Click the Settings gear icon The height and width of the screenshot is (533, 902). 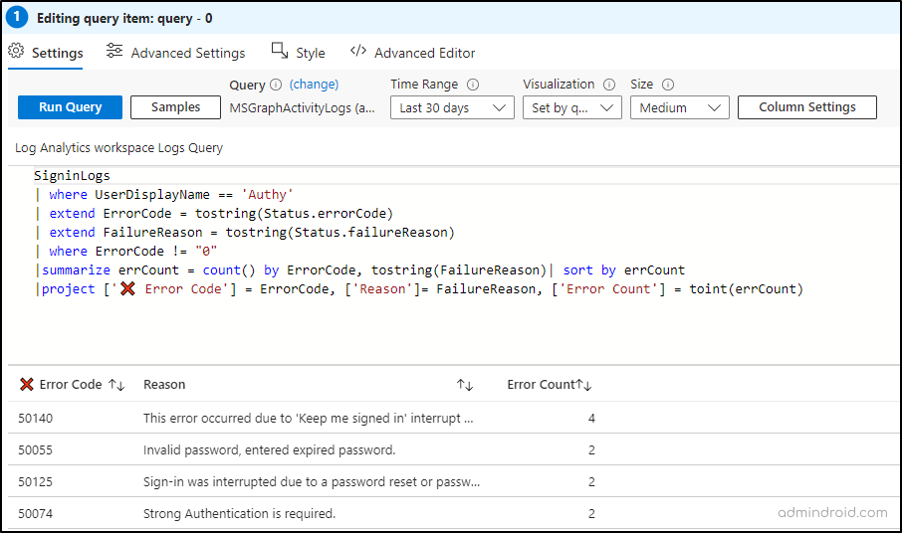(x=16, y=51)
